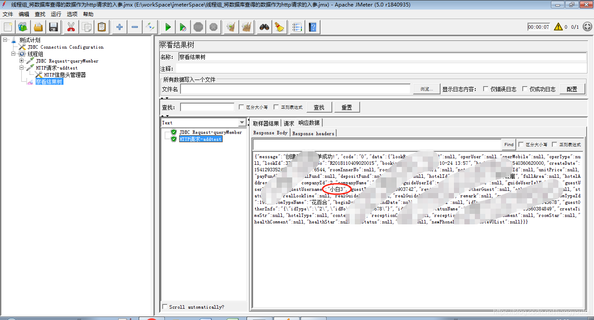
Task: Open the 编辑 menu
Action: [x=24, y=14]
